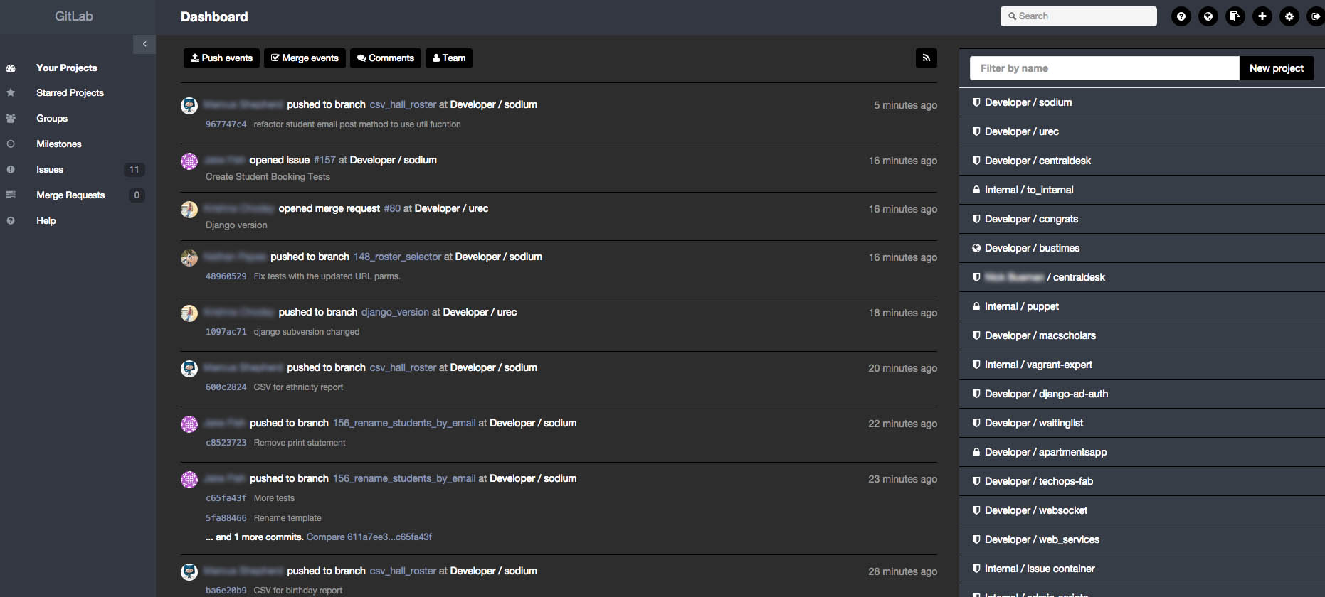
Task: Open snippets pages icon in top bar
Action: pyautogui.click(x=1235, y=16)
